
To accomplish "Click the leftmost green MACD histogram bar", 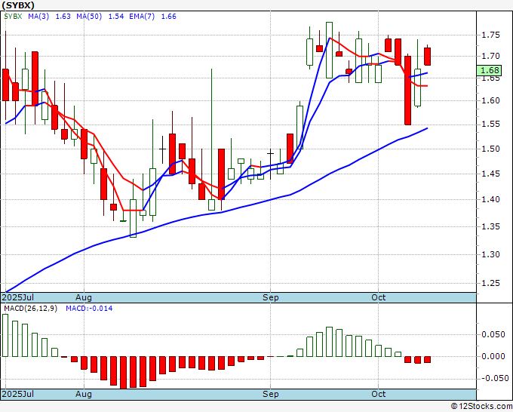I will [5, 336].
